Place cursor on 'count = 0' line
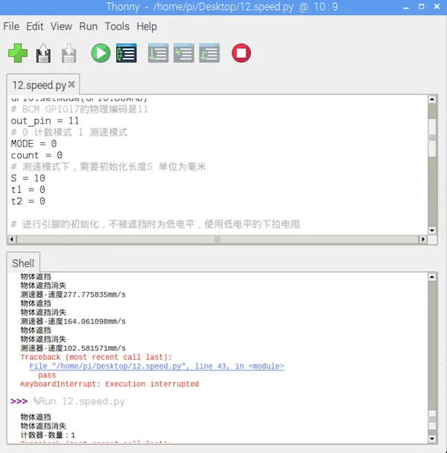 37,155
